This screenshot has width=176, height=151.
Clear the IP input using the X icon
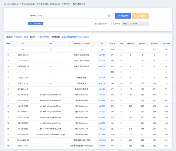coord(109,16)
